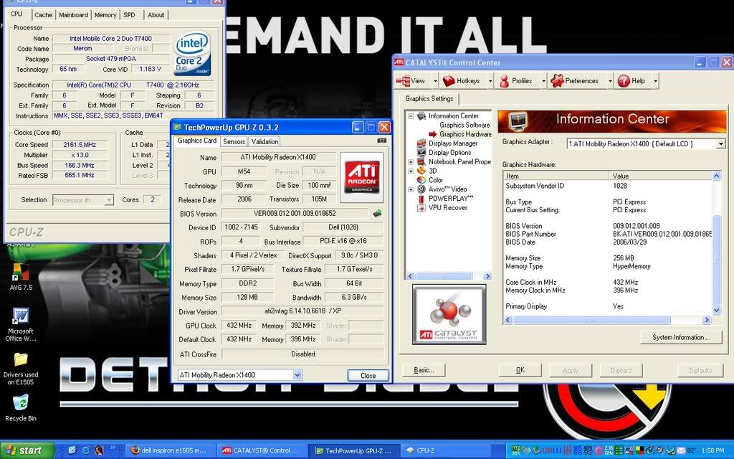
Task: Open the Color item with rainbow icon
Action: (x=430, y=180)
